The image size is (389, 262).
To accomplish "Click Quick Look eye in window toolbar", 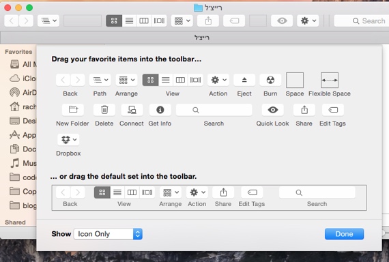I will (x=282, y=20).
